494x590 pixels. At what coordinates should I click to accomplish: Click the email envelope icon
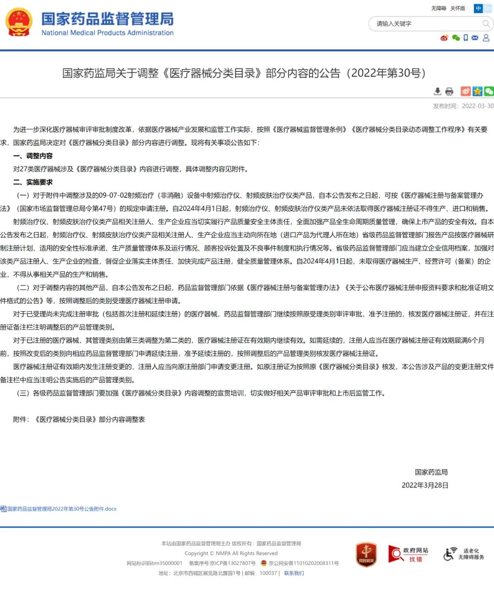coord(475,38)
